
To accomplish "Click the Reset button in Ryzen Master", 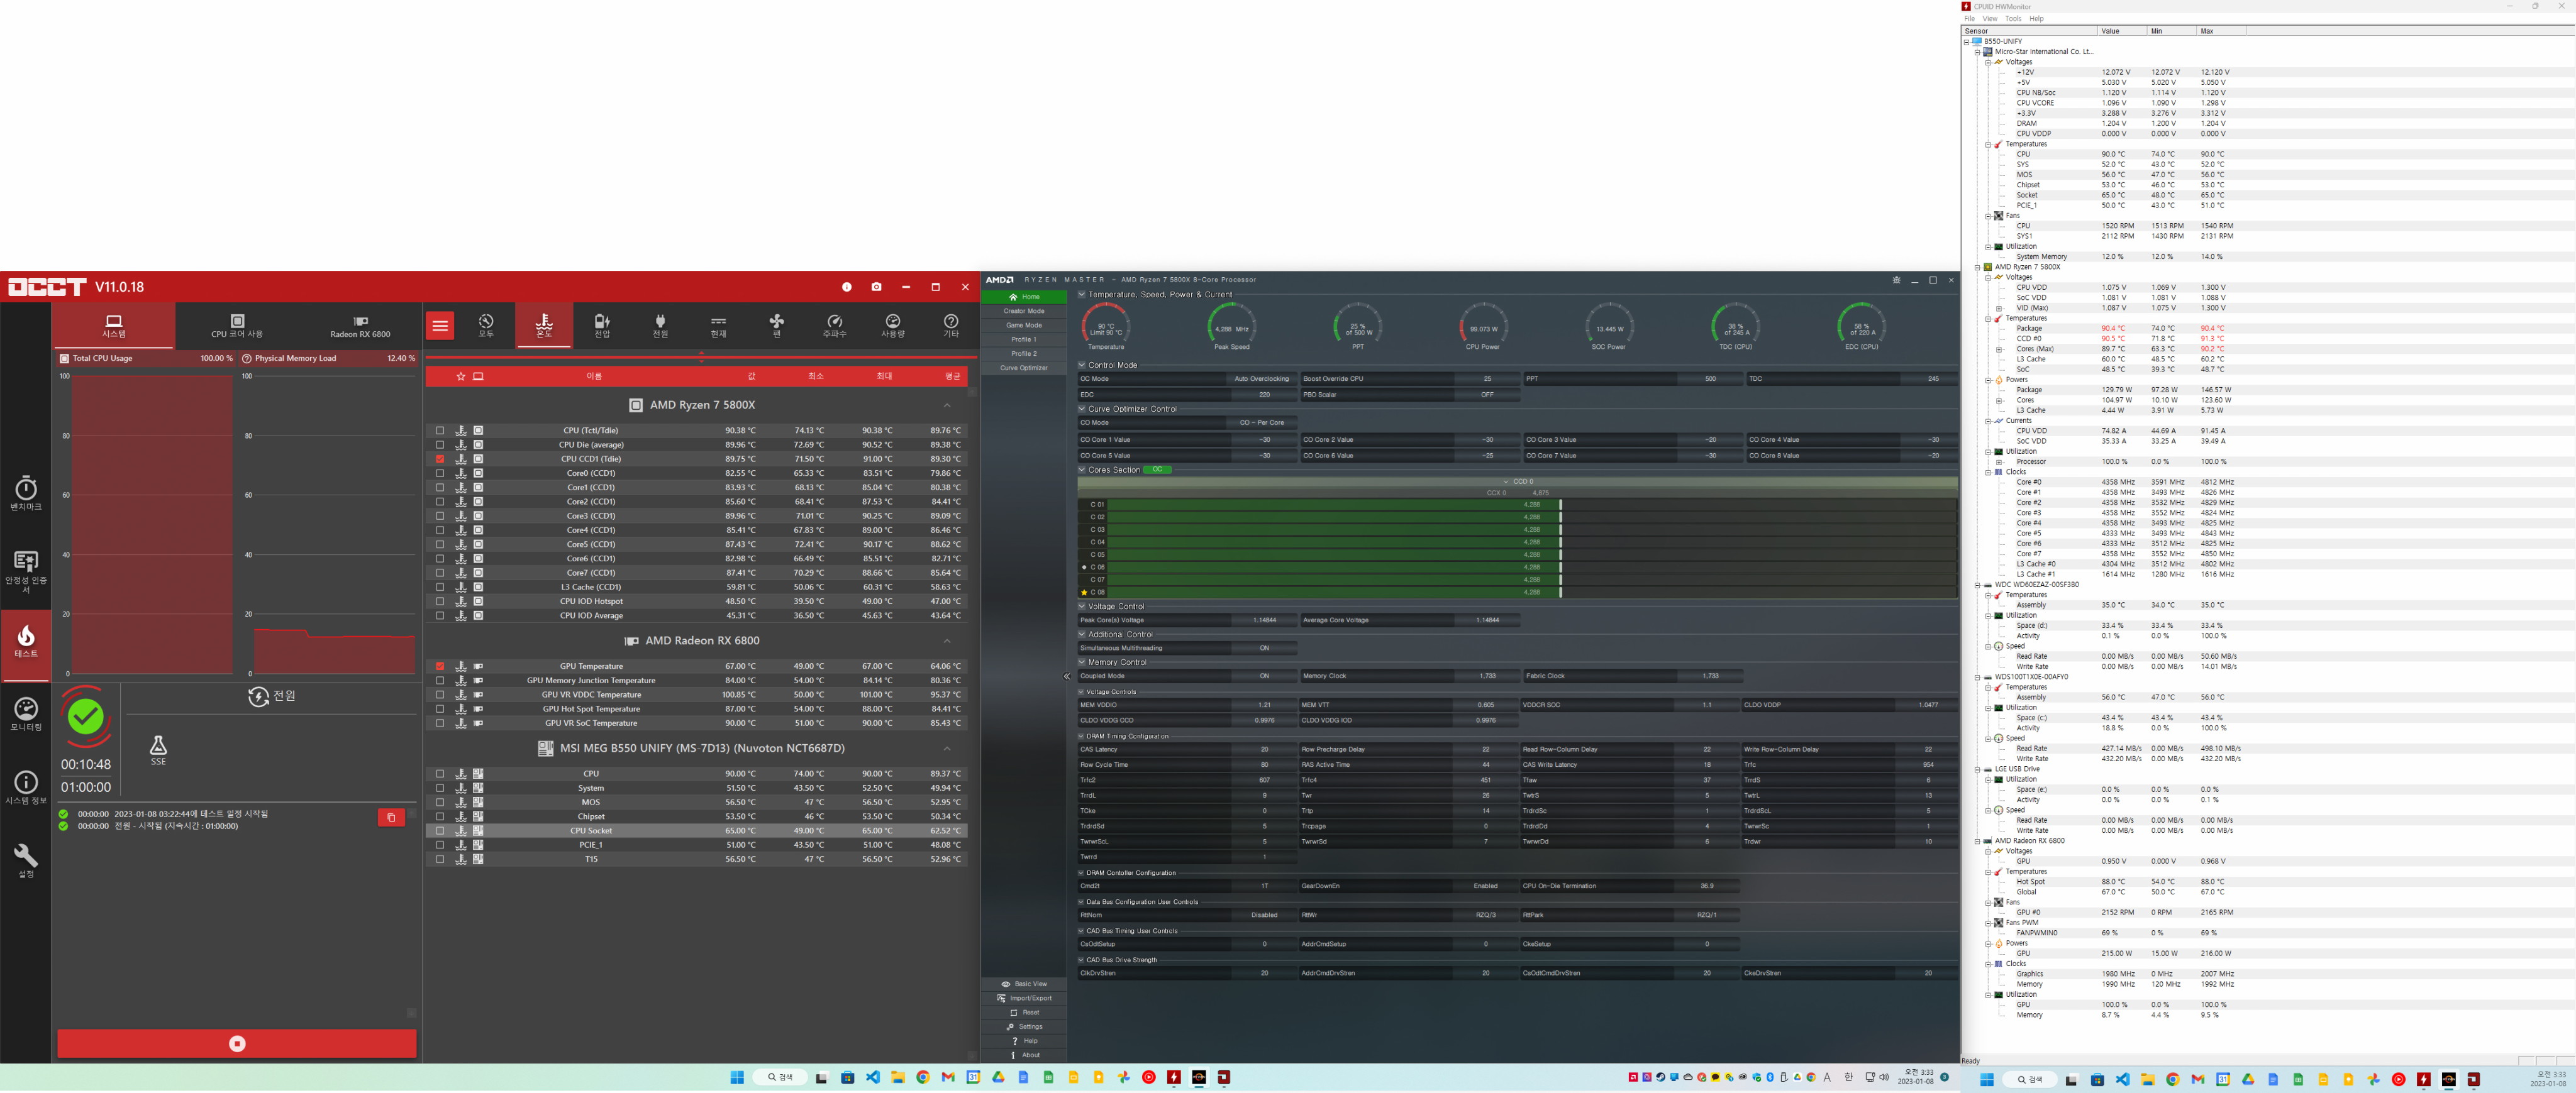I will pyautogui.click(x=1024, y=1012).
